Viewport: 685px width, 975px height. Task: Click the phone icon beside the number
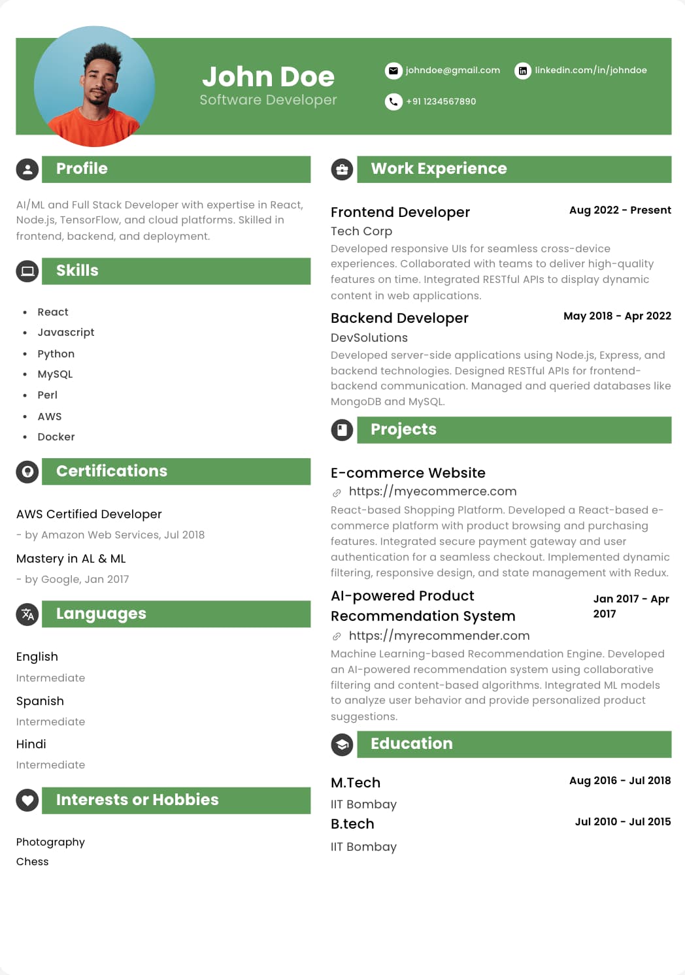(x=393, y=102)
